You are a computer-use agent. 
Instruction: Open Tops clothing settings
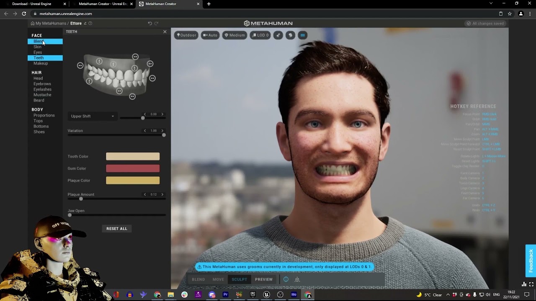point(38,121)
